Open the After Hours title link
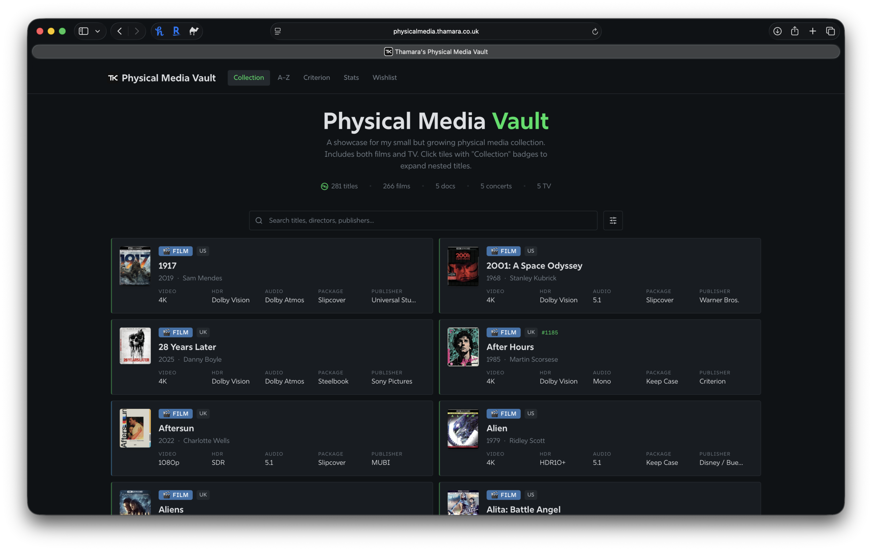 coord(510,347)
